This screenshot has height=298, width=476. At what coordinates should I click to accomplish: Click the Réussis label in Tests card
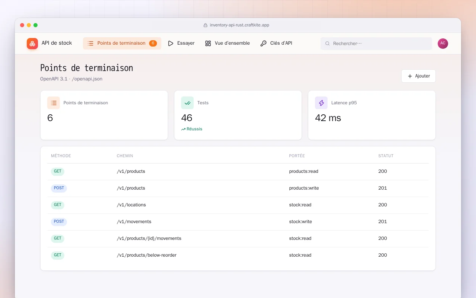pyautogui.click(x=194, y=129)
